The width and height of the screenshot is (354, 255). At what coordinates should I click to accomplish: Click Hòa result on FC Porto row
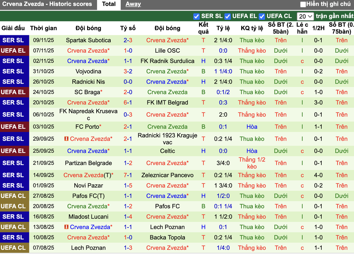(252, 127)
